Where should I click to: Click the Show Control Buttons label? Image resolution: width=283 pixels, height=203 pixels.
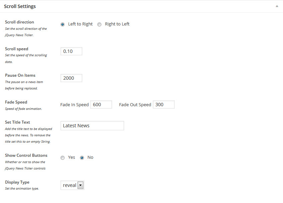[26, 155]
